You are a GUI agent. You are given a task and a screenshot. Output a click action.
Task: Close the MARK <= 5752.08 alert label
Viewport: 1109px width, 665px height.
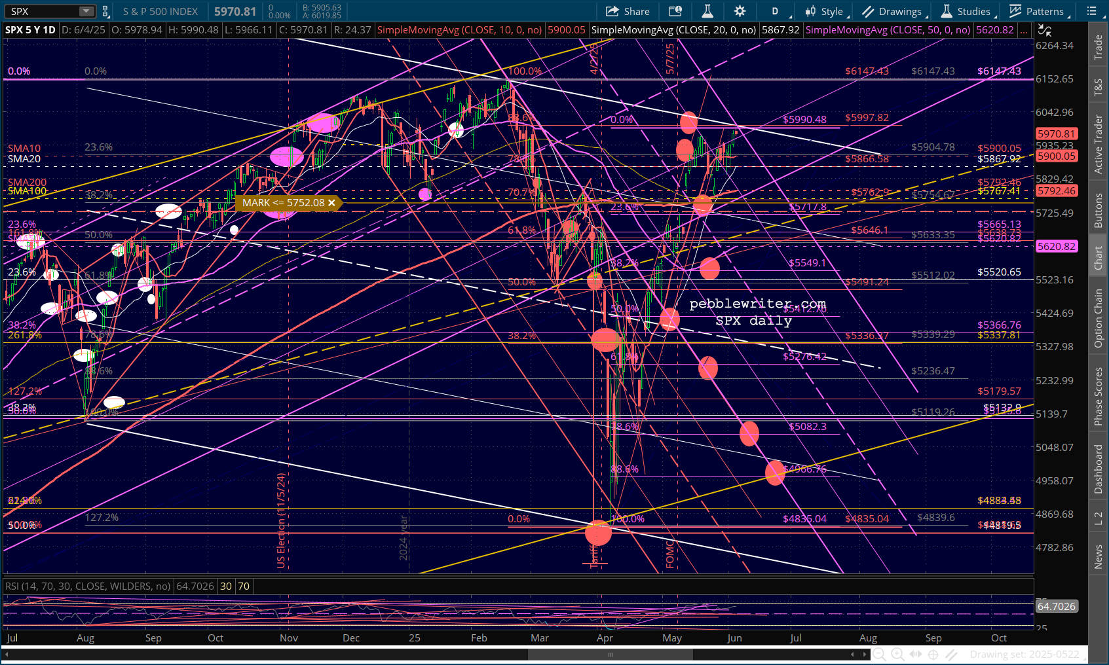(x=331, y=203)
